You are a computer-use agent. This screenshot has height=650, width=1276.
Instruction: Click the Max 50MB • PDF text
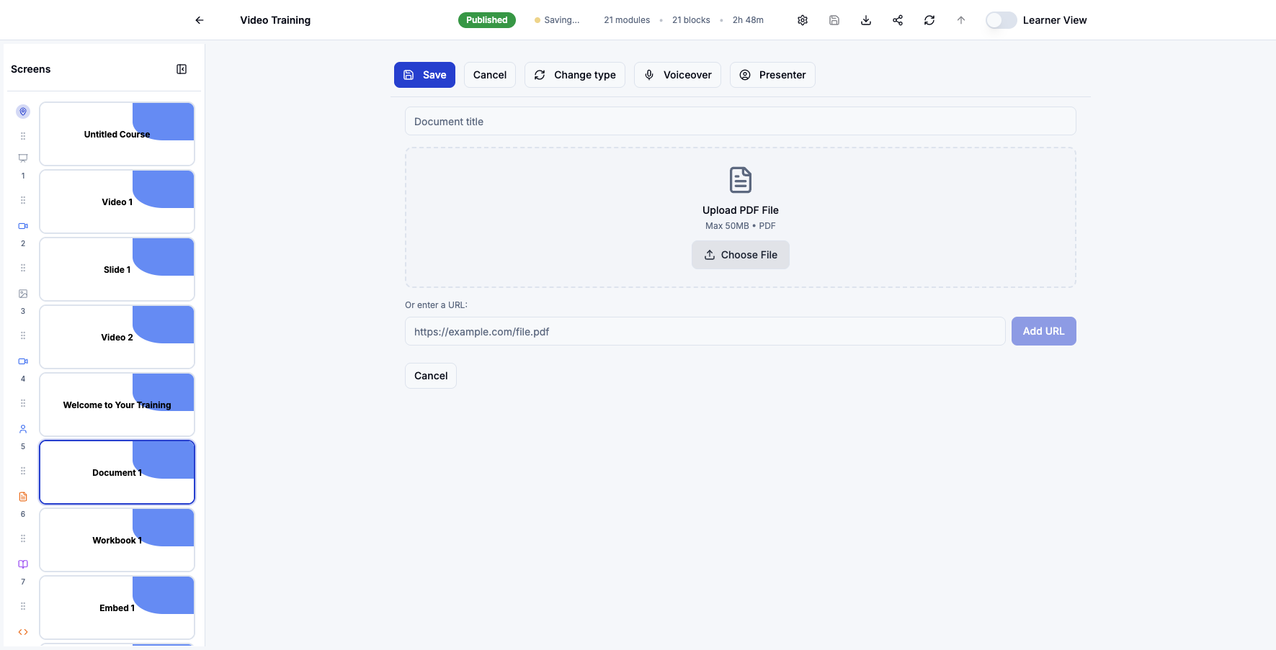(x=741, y=226)
